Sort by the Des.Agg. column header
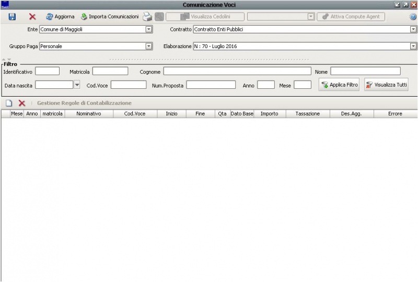Viewport: 418px width, 282px height. 351,113
